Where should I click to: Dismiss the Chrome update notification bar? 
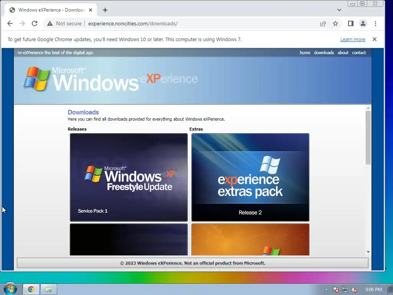tap(375, 39)
